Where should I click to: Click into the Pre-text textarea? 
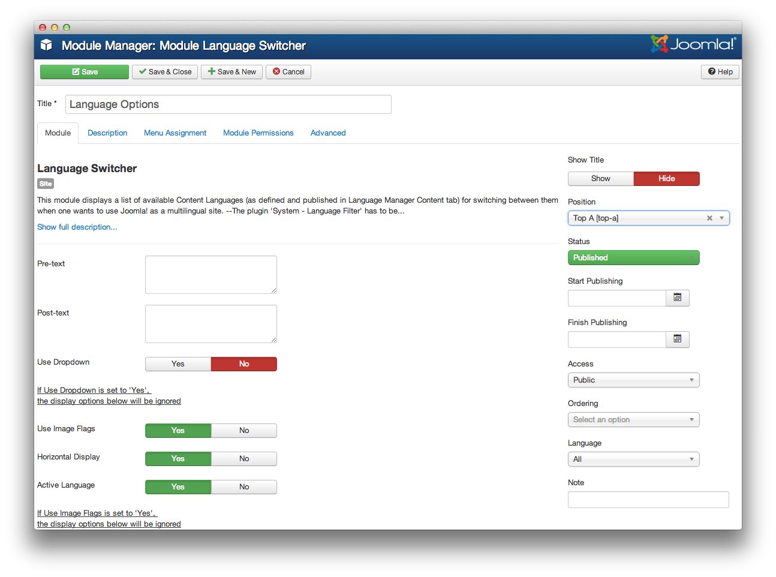point(210,275)
